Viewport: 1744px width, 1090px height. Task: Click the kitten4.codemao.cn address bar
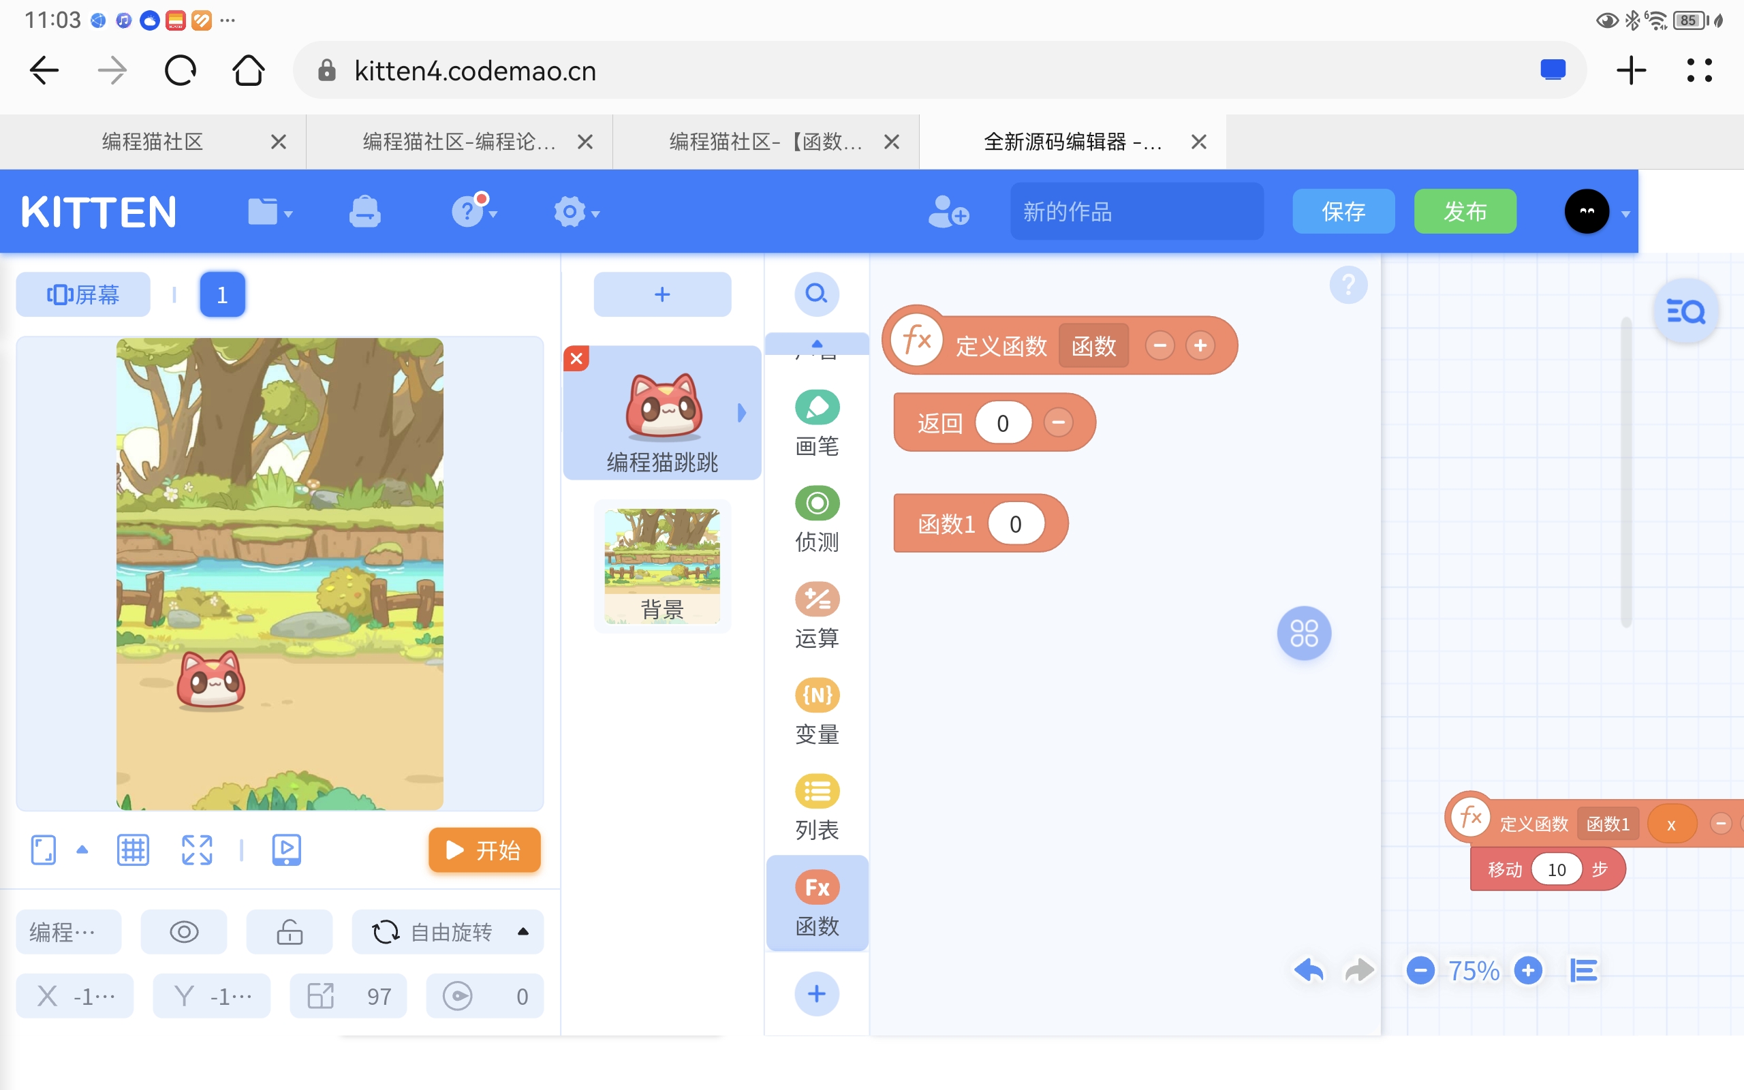(x=939, y=70)
